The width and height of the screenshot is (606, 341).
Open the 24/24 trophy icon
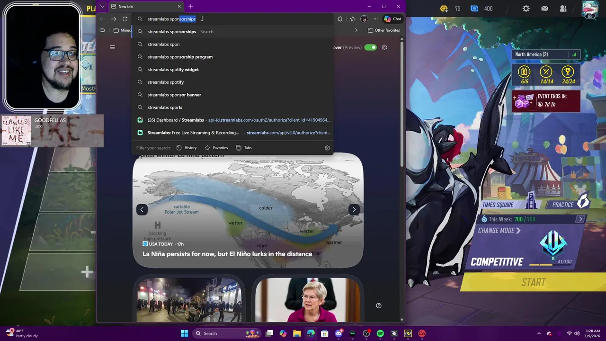pyautogui.click(x=568, y=75)
